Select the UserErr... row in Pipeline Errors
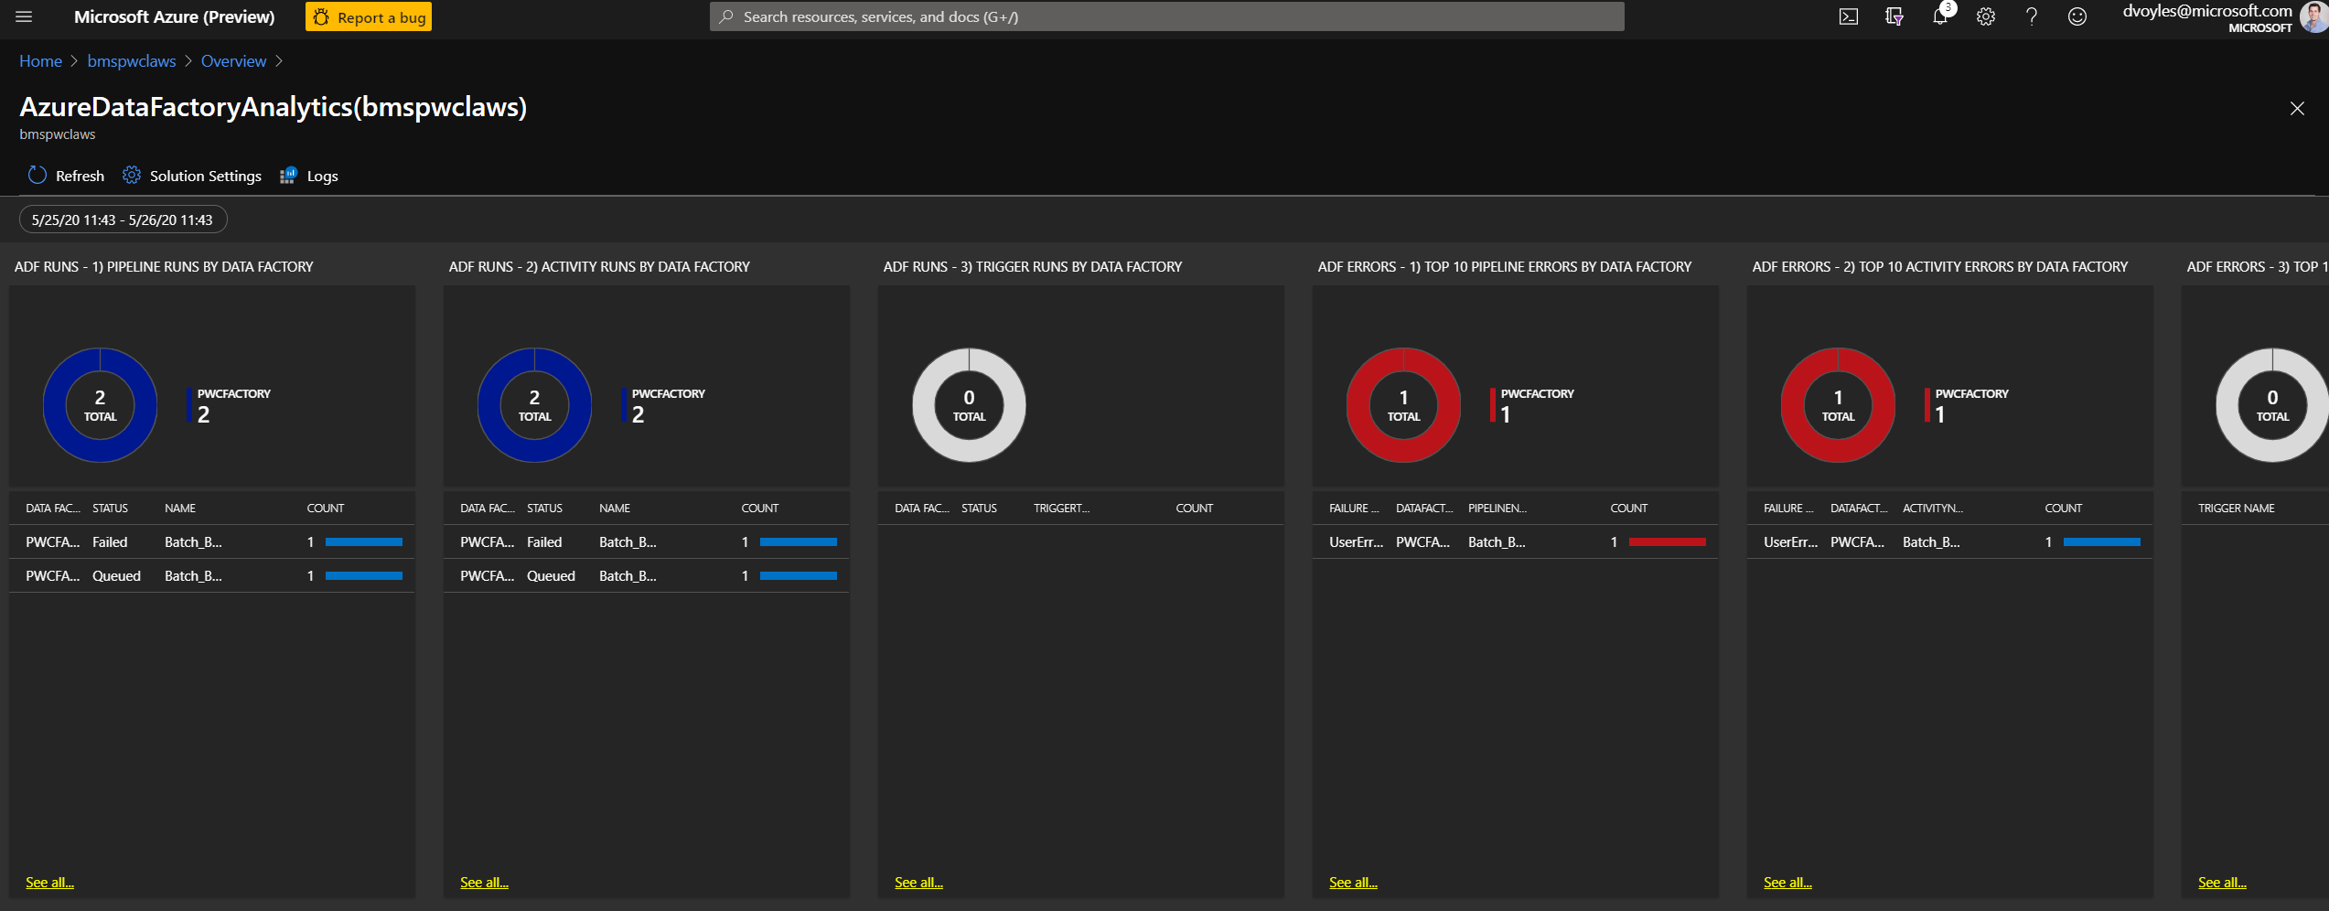This screenshot has width=2329, height=911. click(x=1516, y=541)
